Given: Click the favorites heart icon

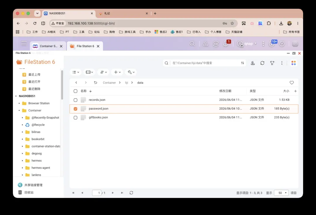Looking at the screenshot, I should point(292,83).
